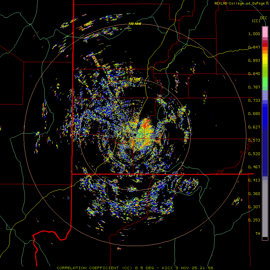Click the 0.413 scale value

(254, 180)
